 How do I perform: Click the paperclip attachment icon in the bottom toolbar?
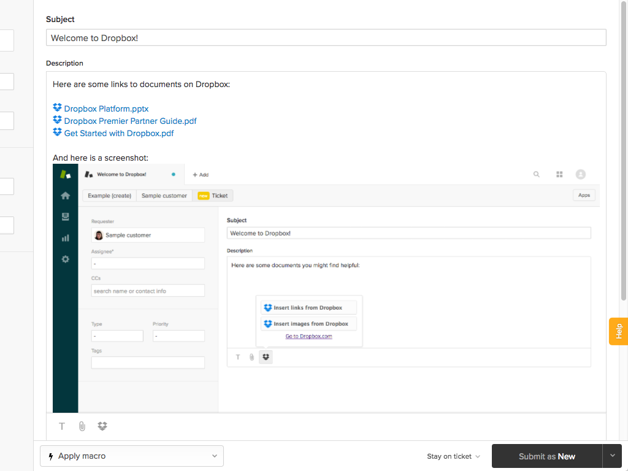pyautogui.click(x=82, y=426)
